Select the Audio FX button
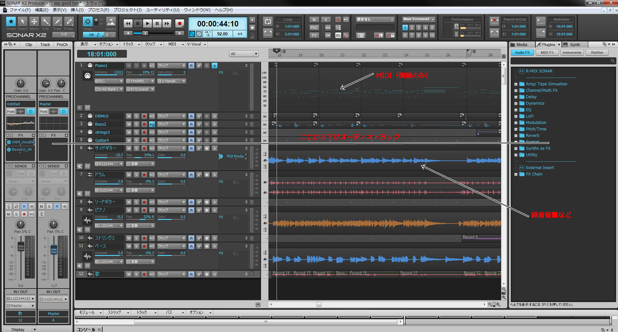Image resolution: width=618 pixels, height=332 pixels. click(522, 52)
